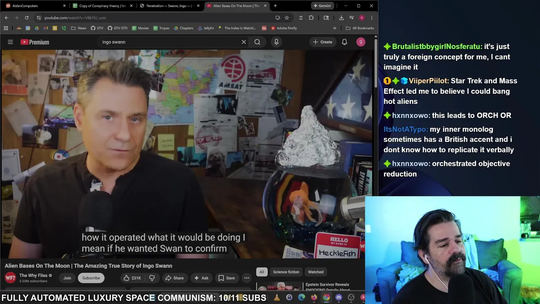The width and height of the screenshot is (540, 304).
Task: Open Discord from the taskbar
Action: (339, 298)
